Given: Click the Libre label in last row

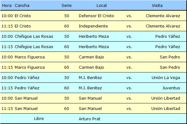Looking at the screenshot, I should (x=39, y=118).
